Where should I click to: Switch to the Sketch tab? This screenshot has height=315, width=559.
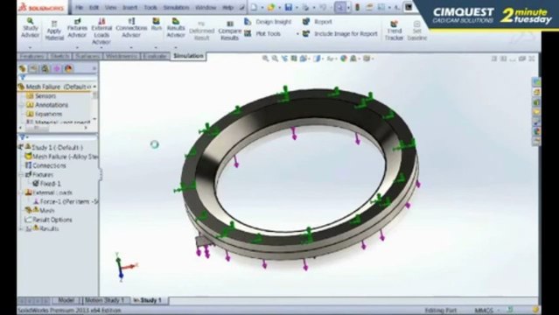[x=59, y=56]
